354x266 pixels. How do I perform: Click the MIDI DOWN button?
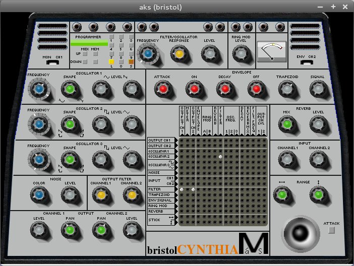(x=85, y=61)
